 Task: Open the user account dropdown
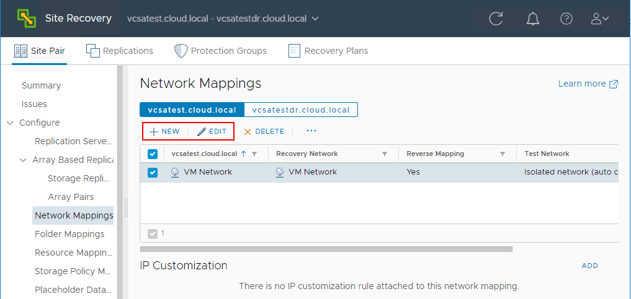coord(599,19)
